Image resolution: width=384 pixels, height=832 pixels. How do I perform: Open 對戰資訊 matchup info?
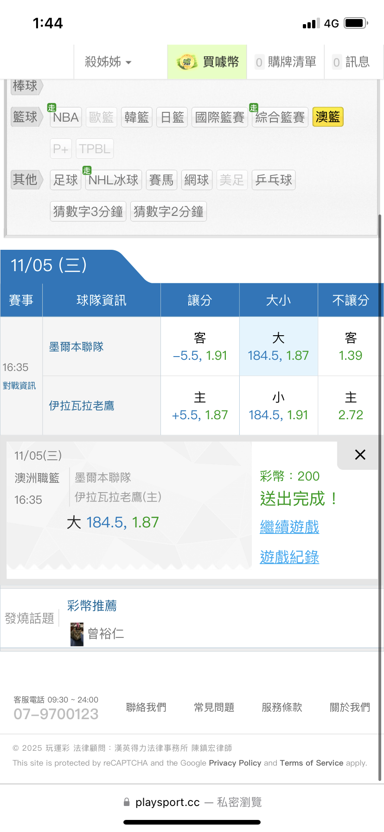19,386
